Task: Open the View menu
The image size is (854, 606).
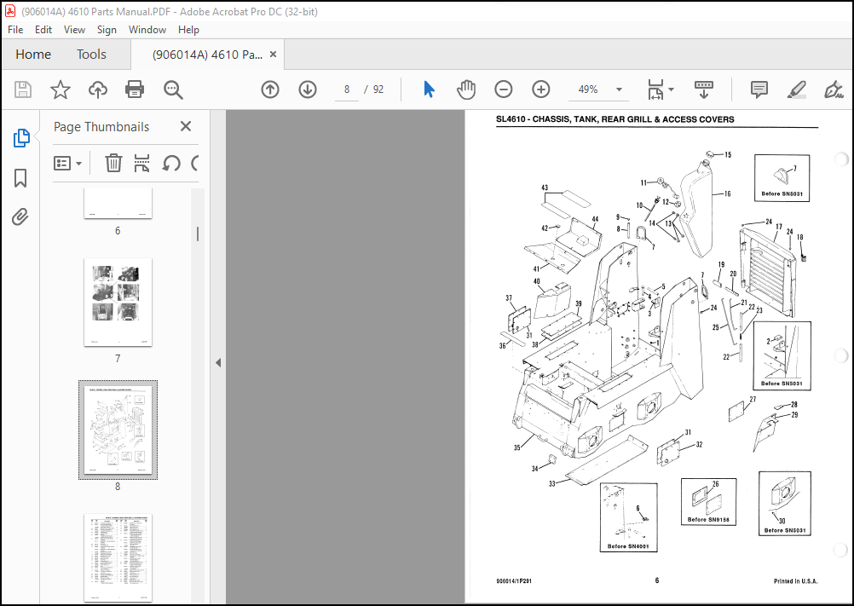Action: point(74,29)
